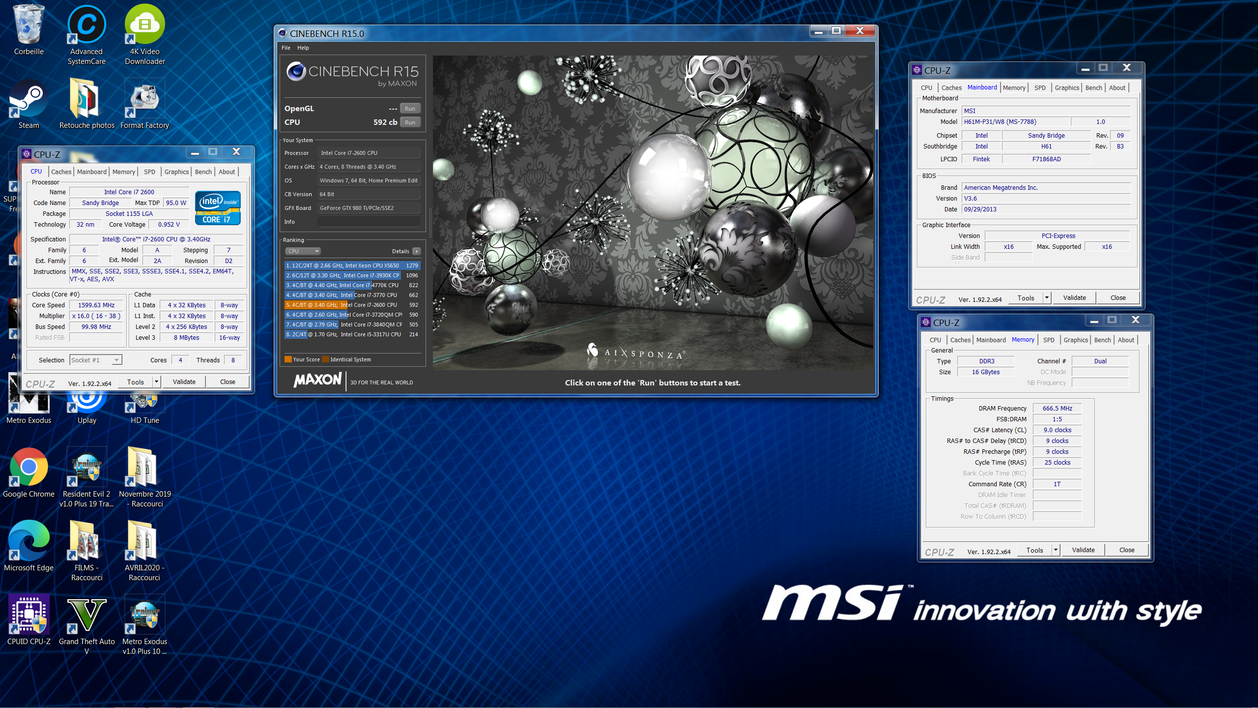Click the MAXON logo in Cinebench footer
The image size is (1258, 708).
(317, 380)
